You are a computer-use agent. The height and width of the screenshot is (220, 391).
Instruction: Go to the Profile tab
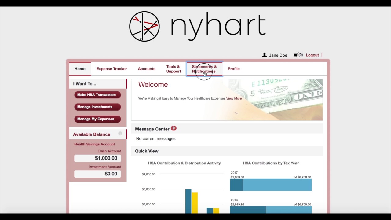pos(234,69)
